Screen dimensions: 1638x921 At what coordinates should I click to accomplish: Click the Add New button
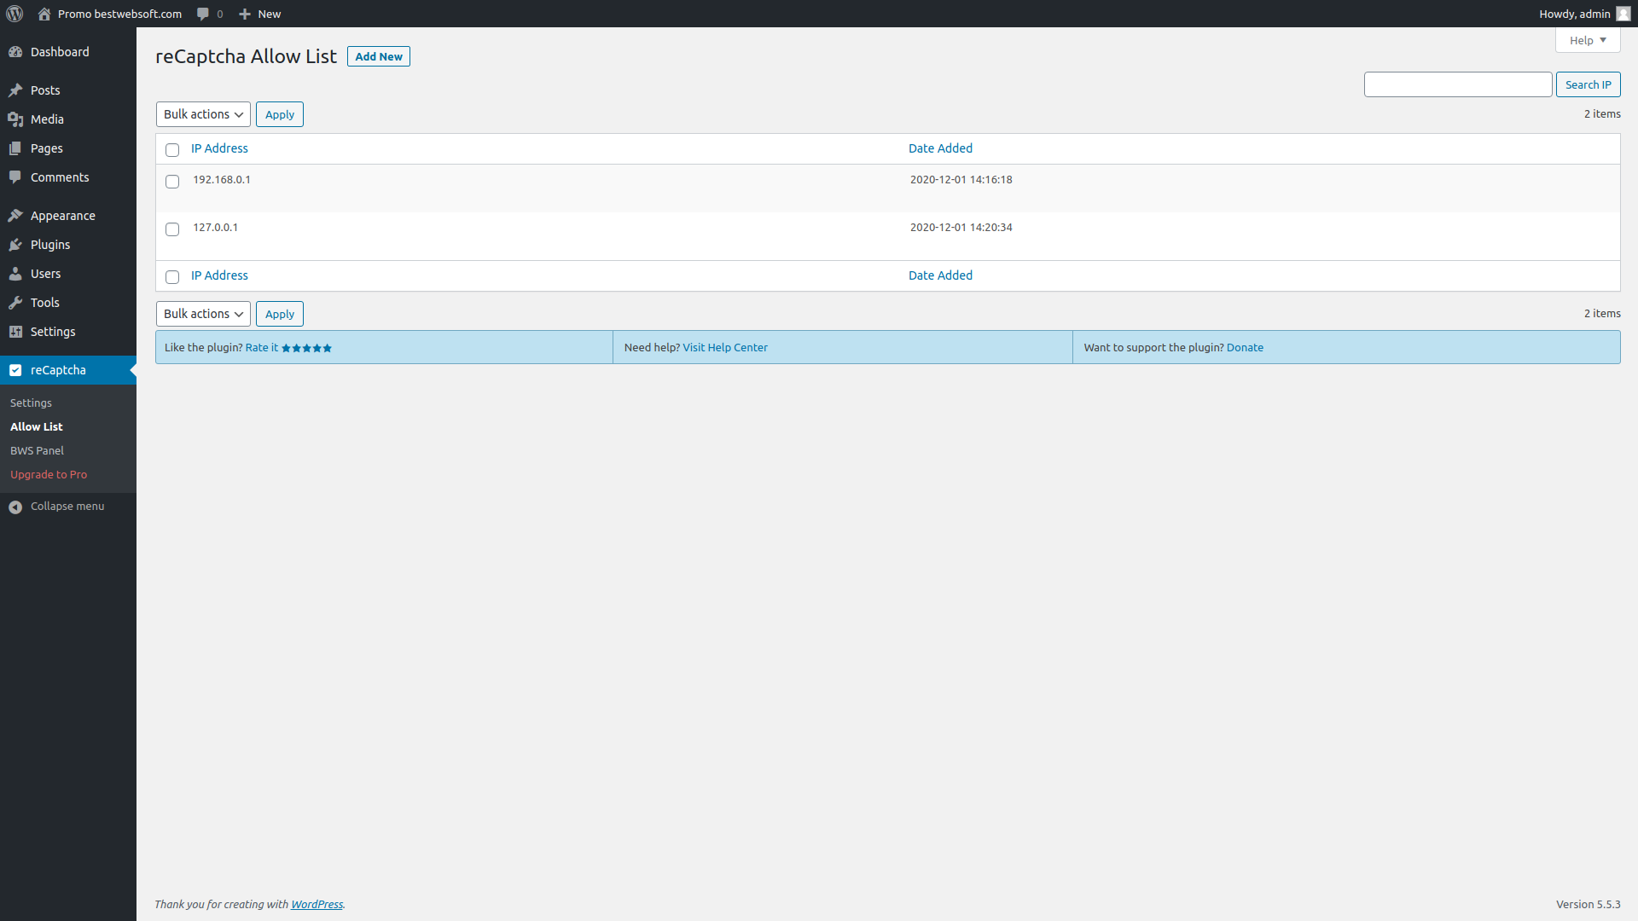coord(379,56)
